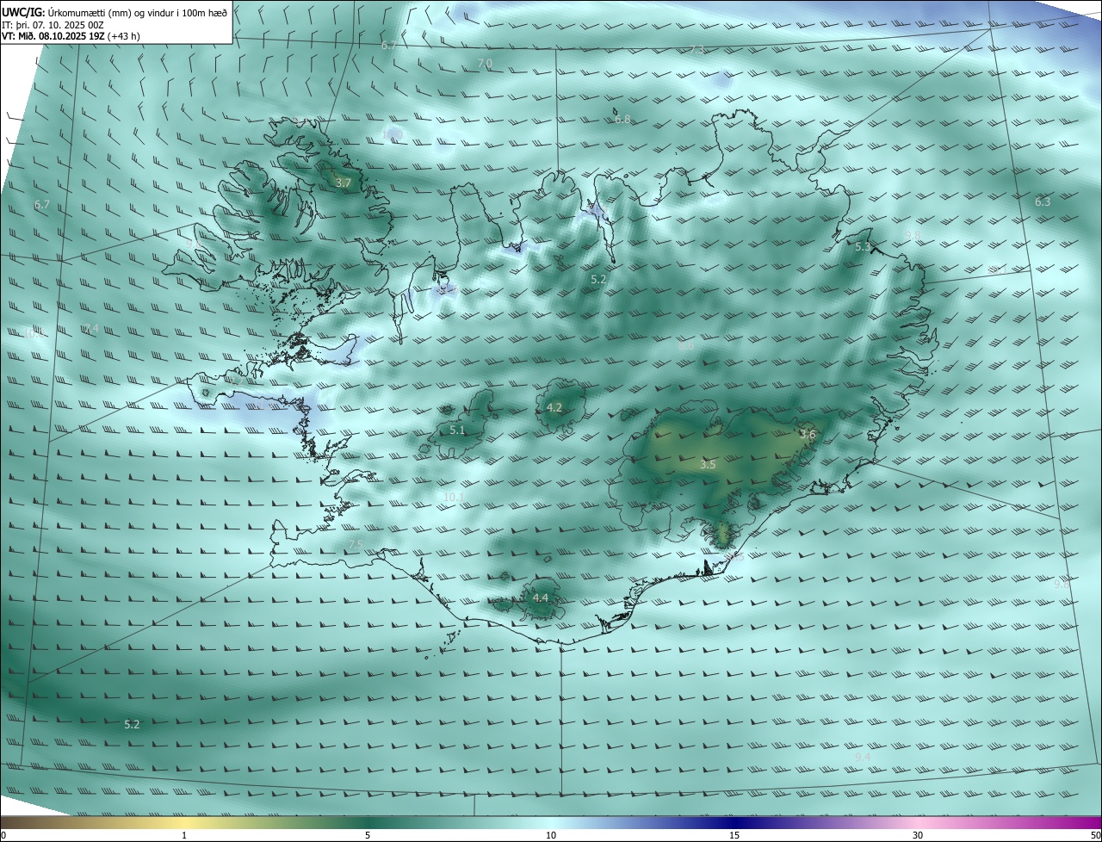Click the 5.1 value on the map
The image size is (1102, 842).
(457, 430)
